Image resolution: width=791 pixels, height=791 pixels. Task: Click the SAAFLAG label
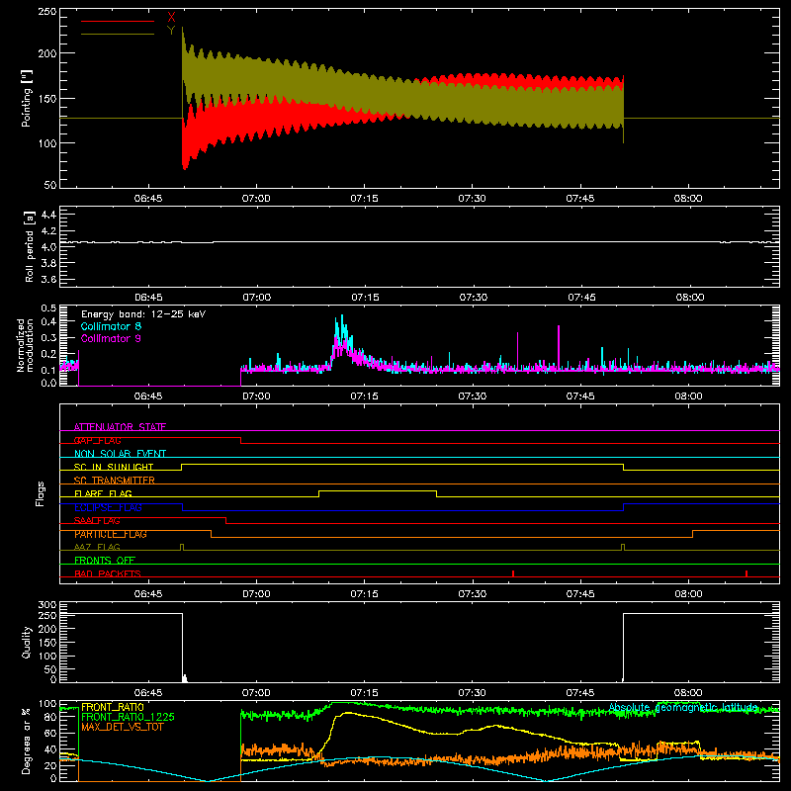point(97,520)
